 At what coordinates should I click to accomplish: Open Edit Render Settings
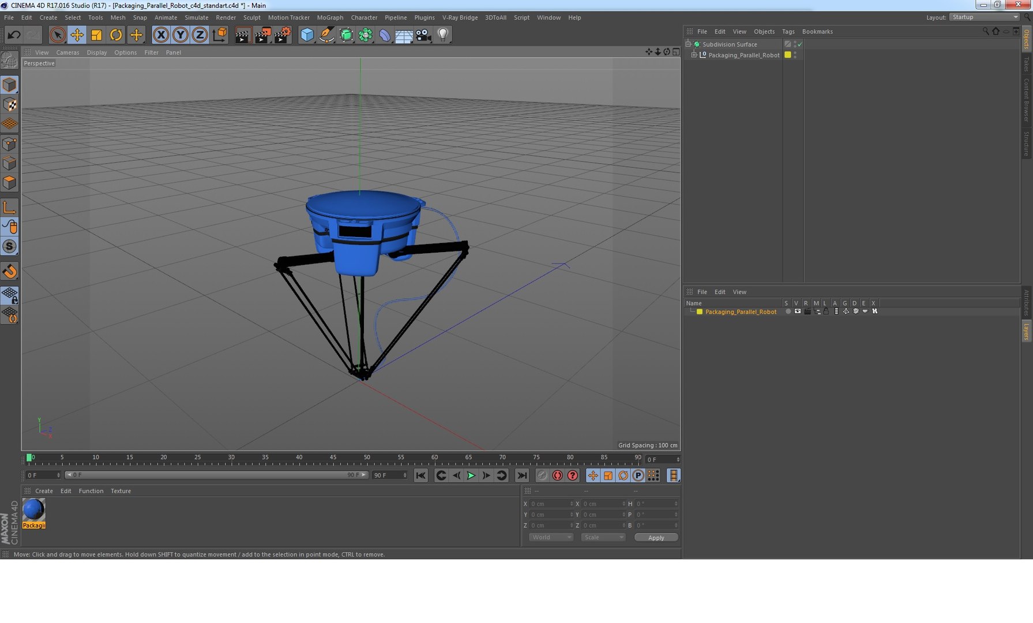pos(283,35)
